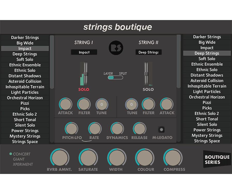Image resolution: width=232 pixels, height=194 pixels.
Task: Choose Strings Space in left list
Action: 25,142
